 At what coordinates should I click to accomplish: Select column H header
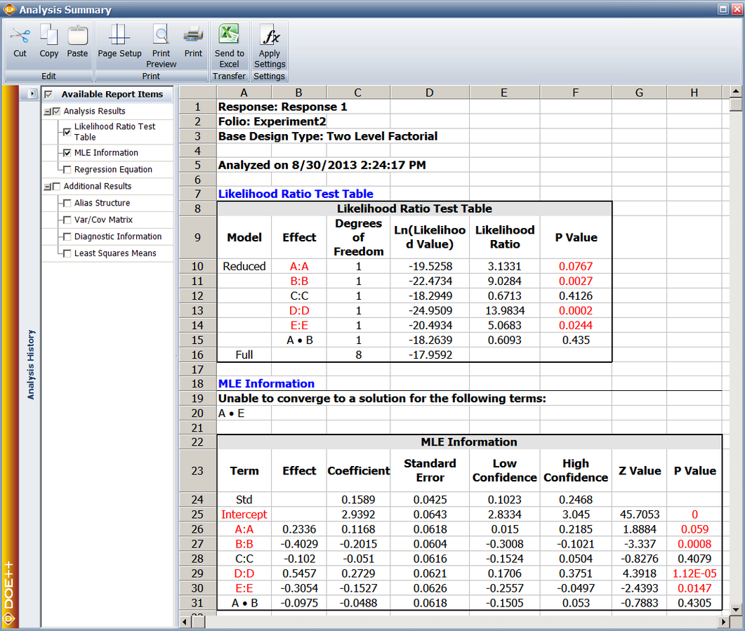tap(694, 93)
